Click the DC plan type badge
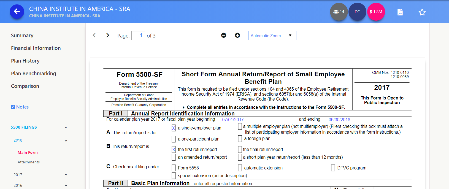 (x=357, y=12)
